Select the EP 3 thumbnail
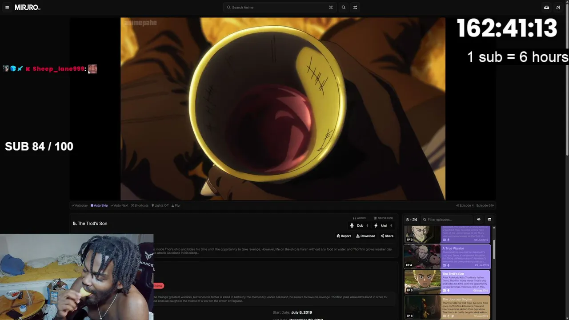The width and height of the screenshot is (569, 320). pyautogui.click(x=422, y=234)
